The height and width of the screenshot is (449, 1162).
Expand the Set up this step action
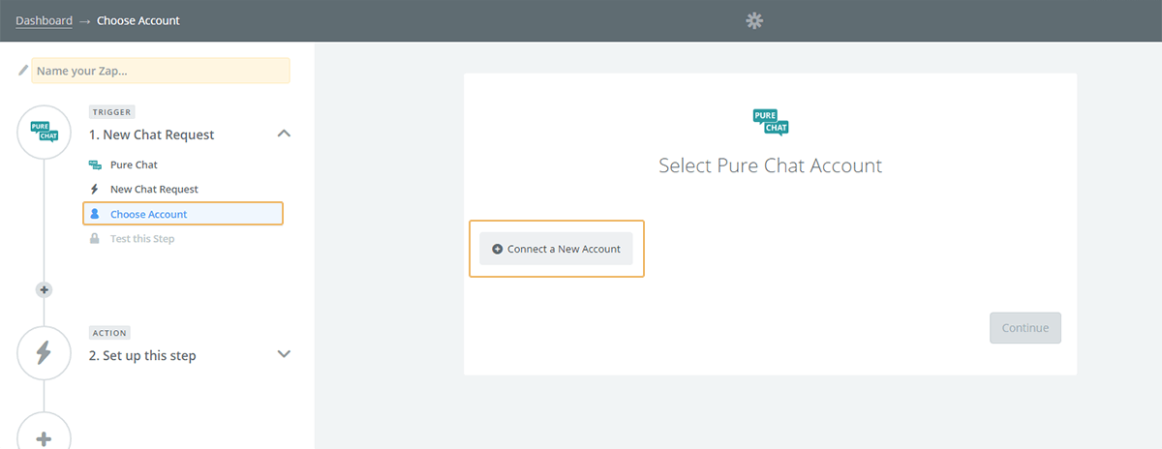coord(284,354)
